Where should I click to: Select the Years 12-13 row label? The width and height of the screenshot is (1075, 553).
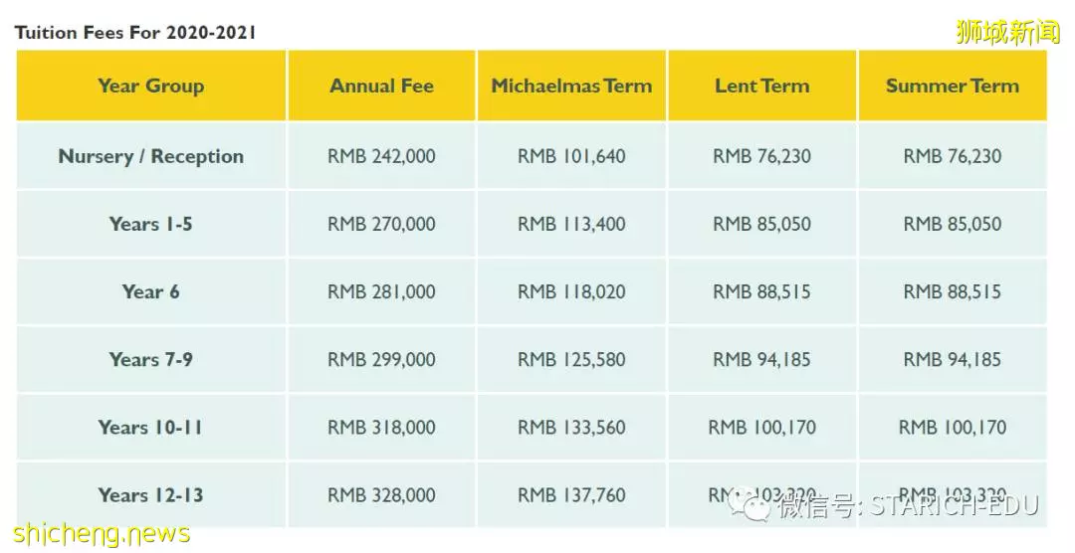click(151, 494)
